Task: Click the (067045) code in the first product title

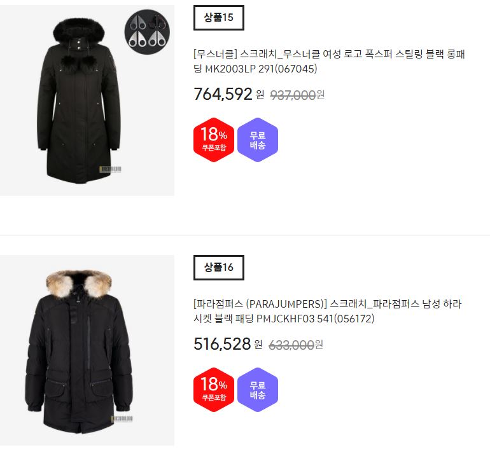Action: 296,69
